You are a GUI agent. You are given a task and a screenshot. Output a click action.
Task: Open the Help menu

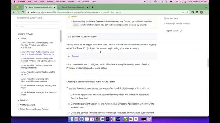pos(94,2)
